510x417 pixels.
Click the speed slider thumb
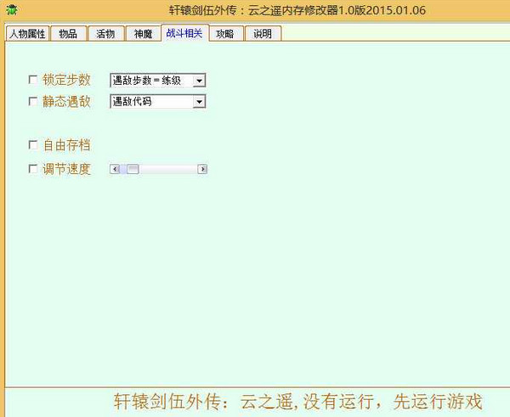coord(133,169)
